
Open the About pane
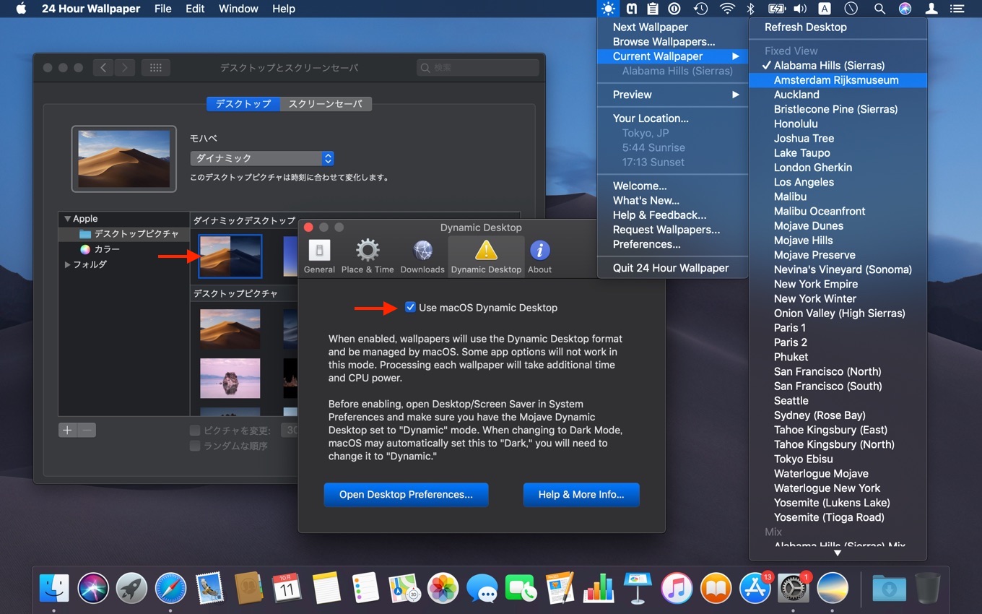click(539, 257)
